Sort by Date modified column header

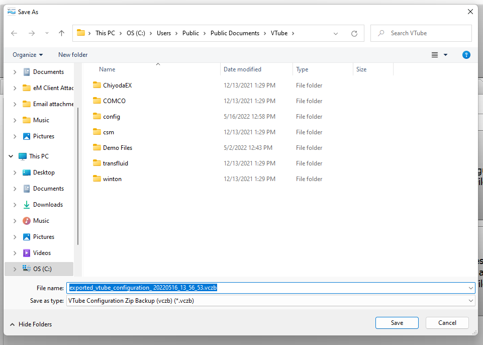tap(243, 69)
